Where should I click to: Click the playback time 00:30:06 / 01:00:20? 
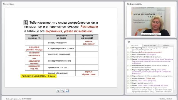click(166, 99)
